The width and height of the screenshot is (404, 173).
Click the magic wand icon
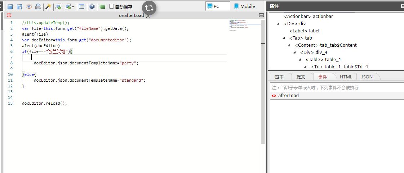[x=48, y=7]
